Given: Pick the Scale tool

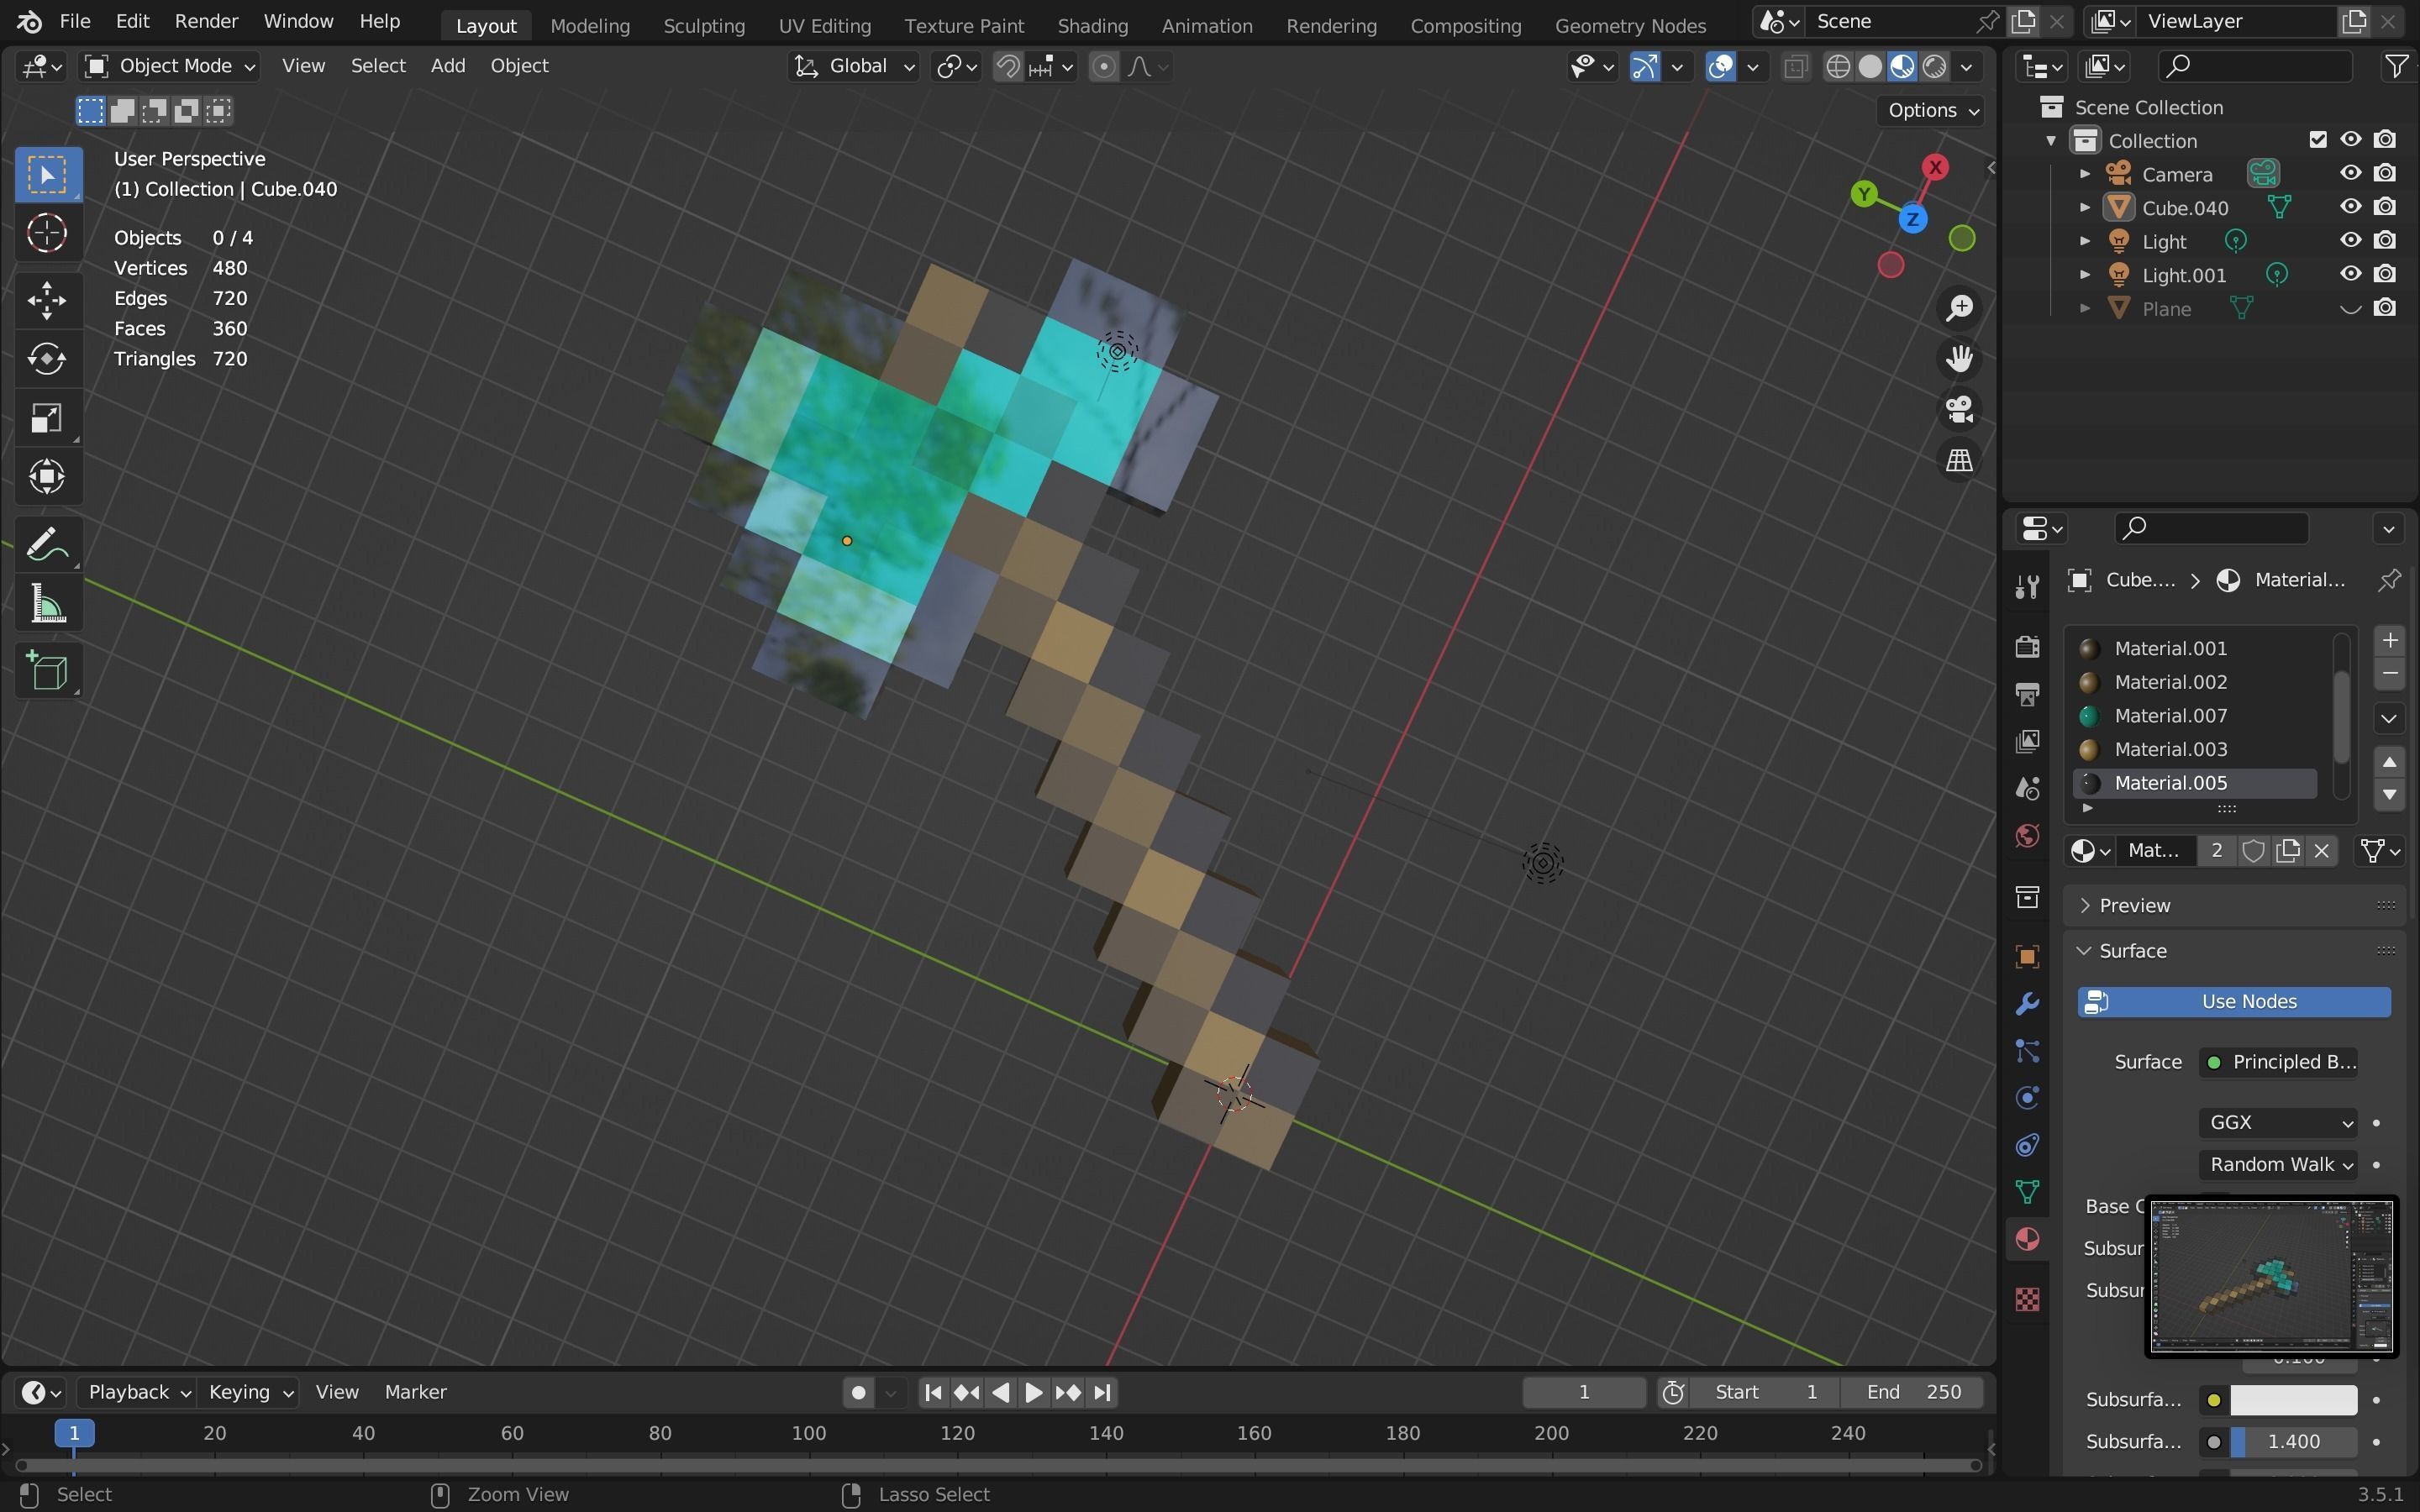Looking at the screenshot, I should click(x=47, y=418).
